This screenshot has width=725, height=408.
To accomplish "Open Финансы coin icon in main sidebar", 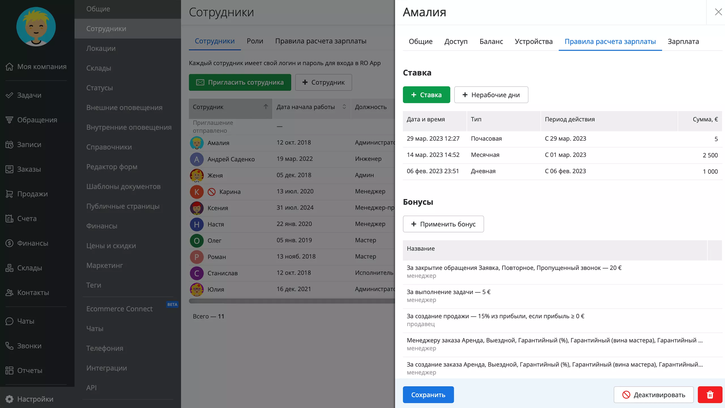I will click(x=9, y=243).
